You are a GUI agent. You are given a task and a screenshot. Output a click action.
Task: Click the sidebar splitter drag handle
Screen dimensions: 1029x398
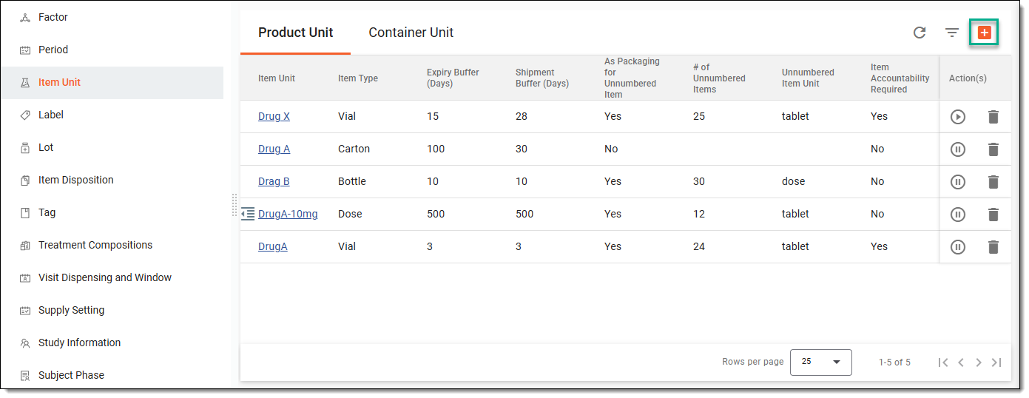235,205
